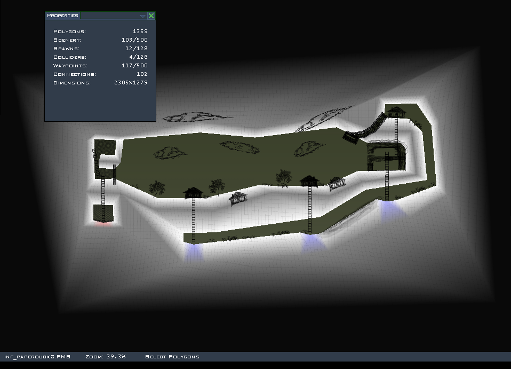Click the map Dimensions value 2305x1279

point(131,83)
